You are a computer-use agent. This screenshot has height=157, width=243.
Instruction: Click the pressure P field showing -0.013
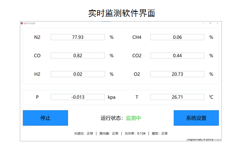pyautogui.click(x=78, y=97)
